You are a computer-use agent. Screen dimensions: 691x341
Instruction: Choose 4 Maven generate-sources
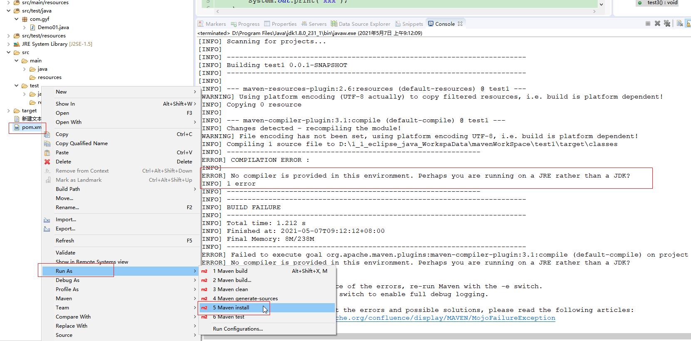coord(267,299)
